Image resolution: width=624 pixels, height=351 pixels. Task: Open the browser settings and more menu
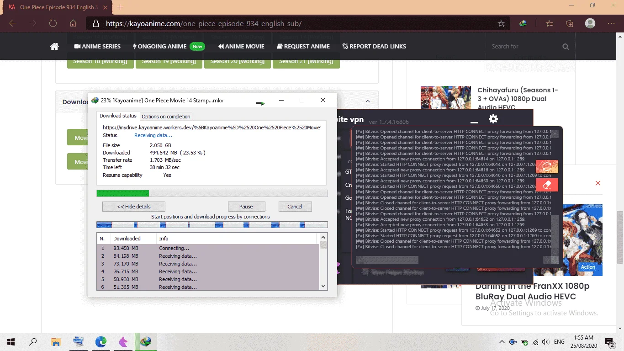611,23
